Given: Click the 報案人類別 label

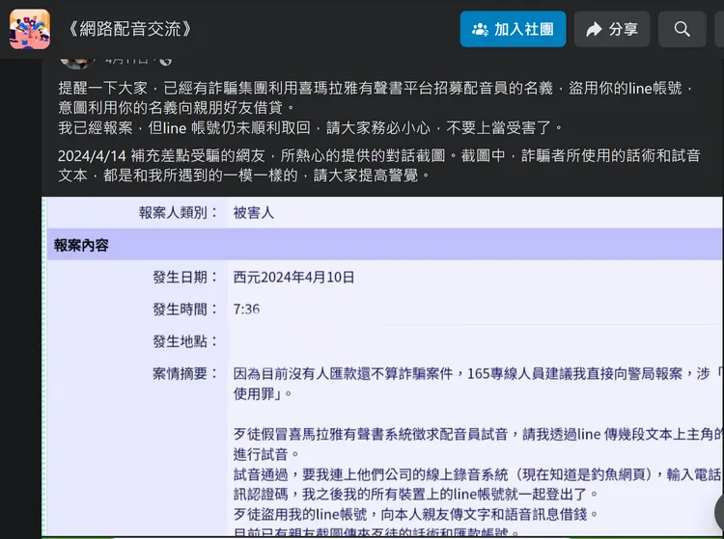Looking at the screenshot, I should click(178, 212).
